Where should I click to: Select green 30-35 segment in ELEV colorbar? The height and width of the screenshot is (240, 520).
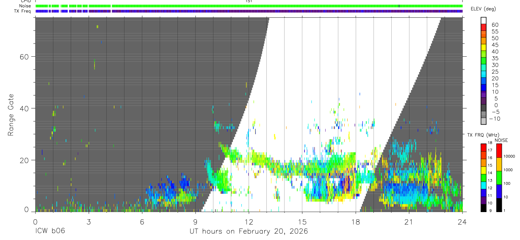tap(484, 61)
